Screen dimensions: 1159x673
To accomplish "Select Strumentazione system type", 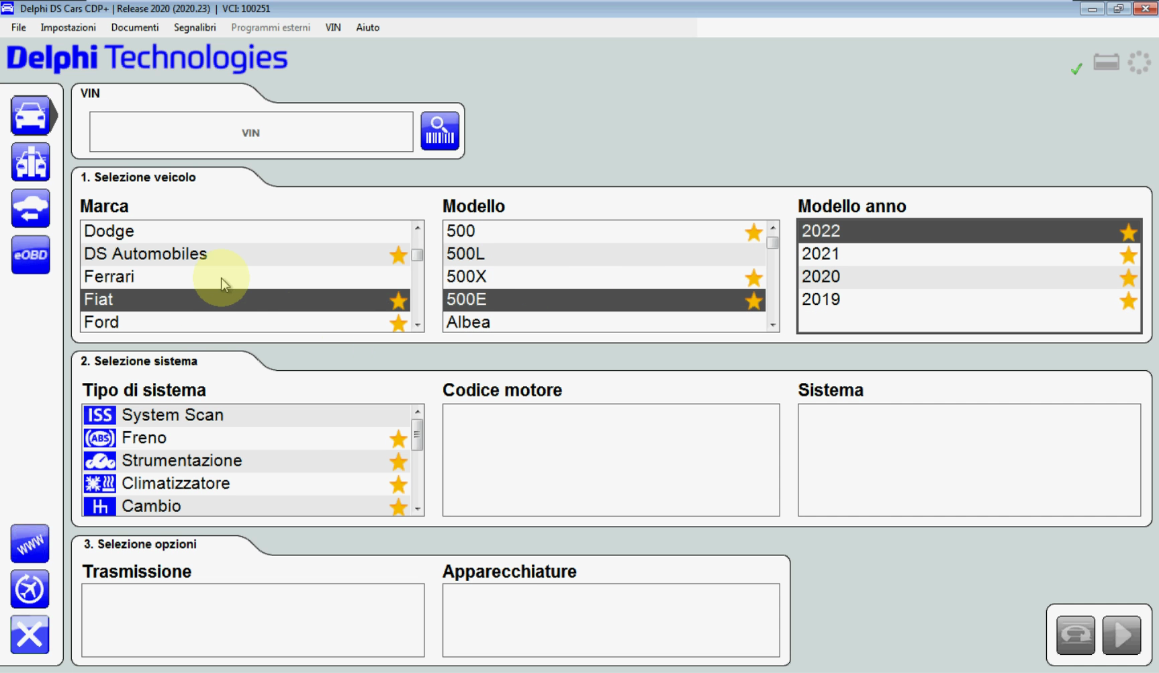I will pyautogui.click(x=246, y=461).
